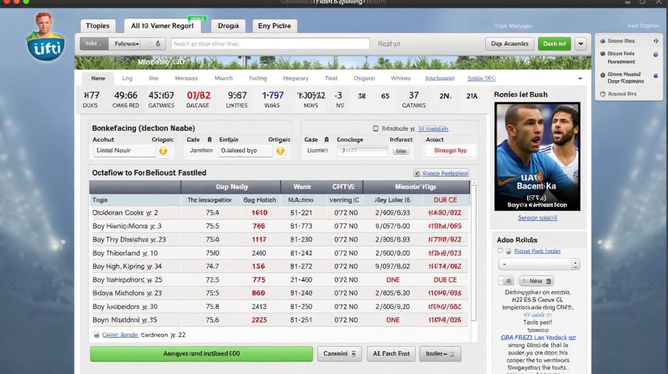Click the Dap Acaantics button
The height and width of the screenshot is (374, 668).
[510, 44]
